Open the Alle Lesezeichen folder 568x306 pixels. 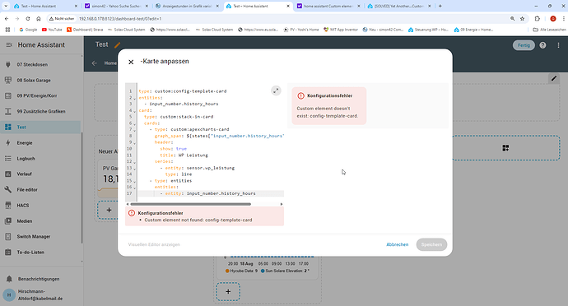click(x=550, y=30)
